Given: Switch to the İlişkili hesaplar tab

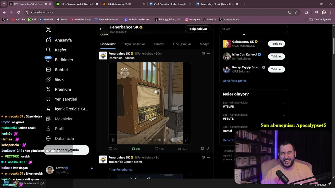Looking at the screenshot, I should [135, 44].
